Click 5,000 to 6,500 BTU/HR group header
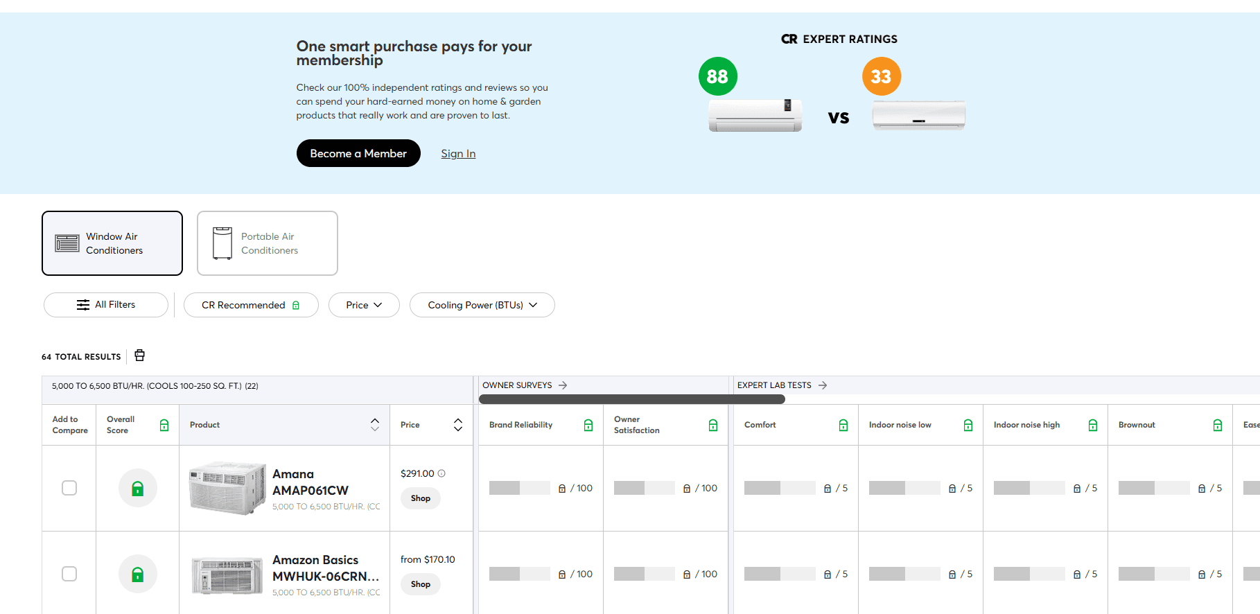This screenshot has height=614, width=1260. 155,386
